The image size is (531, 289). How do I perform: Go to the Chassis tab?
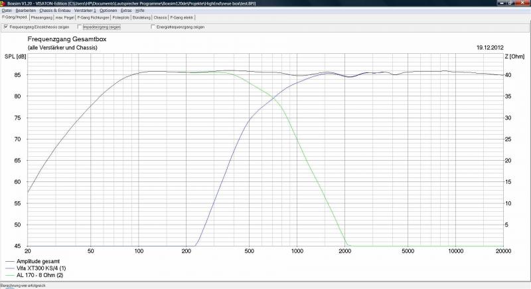(161, 17)
